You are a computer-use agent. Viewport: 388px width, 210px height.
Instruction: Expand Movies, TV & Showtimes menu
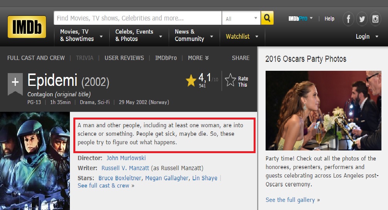[81, 35]
